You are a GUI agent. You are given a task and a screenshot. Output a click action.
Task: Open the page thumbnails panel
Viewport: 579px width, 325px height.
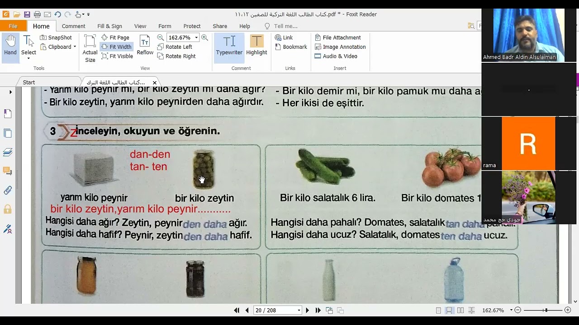tap(8, 133)
